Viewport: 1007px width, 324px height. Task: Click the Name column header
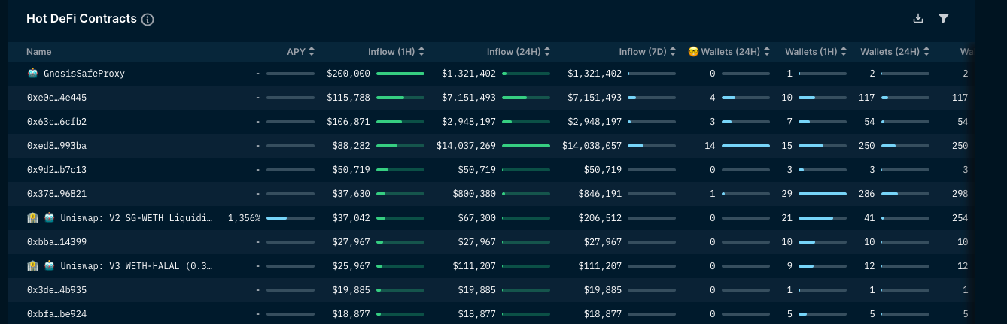pos(38,52)
